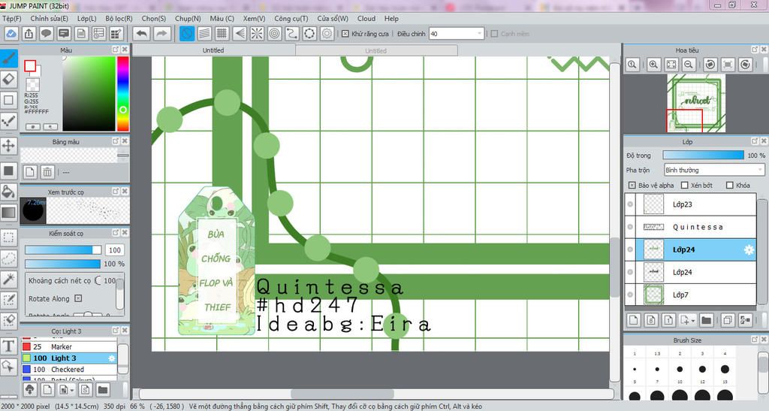Select the Text tool
The height and width of the screenshot is (411, 769).
(x=8, y=346)
